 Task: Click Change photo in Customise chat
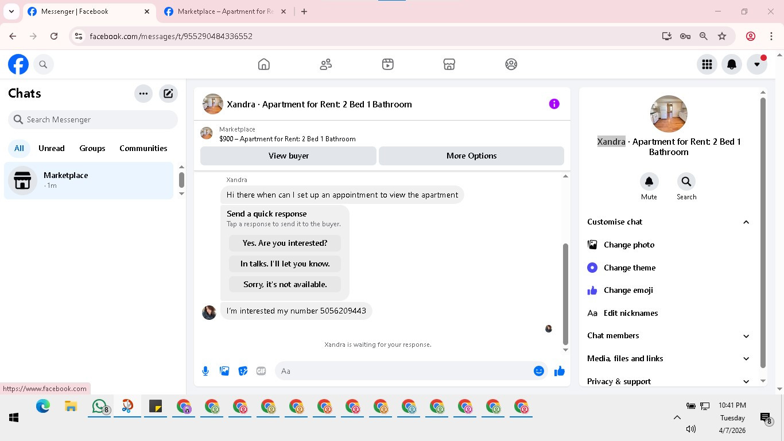669,245
